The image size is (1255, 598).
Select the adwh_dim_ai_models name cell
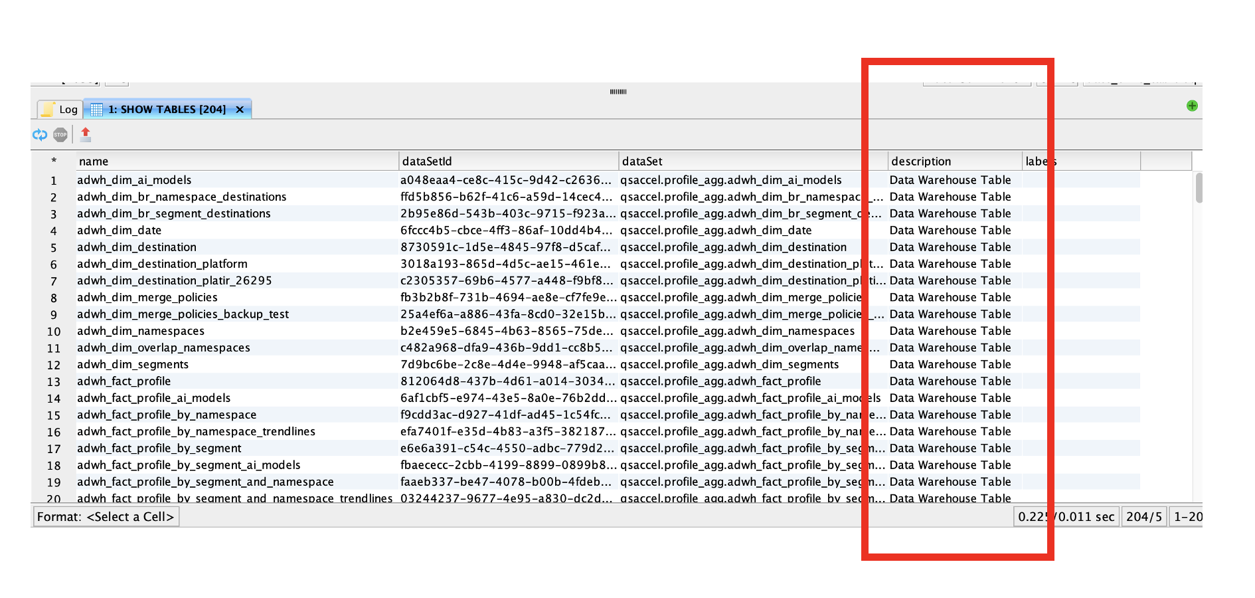pyautogui.click(x=134, y=180)
